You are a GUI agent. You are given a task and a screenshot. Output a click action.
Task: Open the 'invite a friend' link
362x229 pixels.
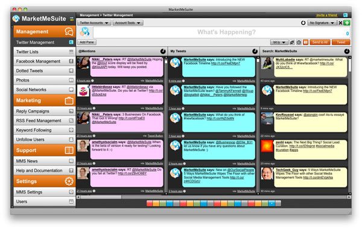[326, 15]
